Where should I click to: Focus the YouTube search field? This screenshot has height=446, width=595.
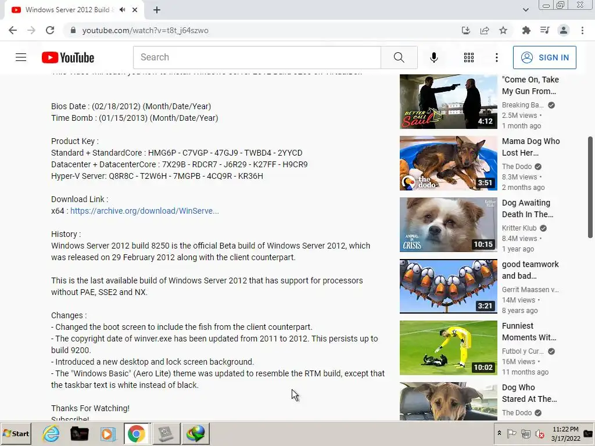(x=257, y=57)
